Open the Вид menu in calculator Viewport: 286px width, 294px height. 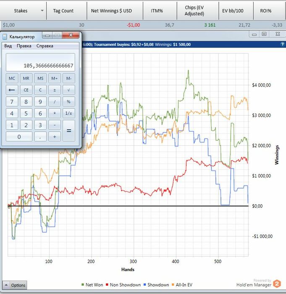point(8,46)
